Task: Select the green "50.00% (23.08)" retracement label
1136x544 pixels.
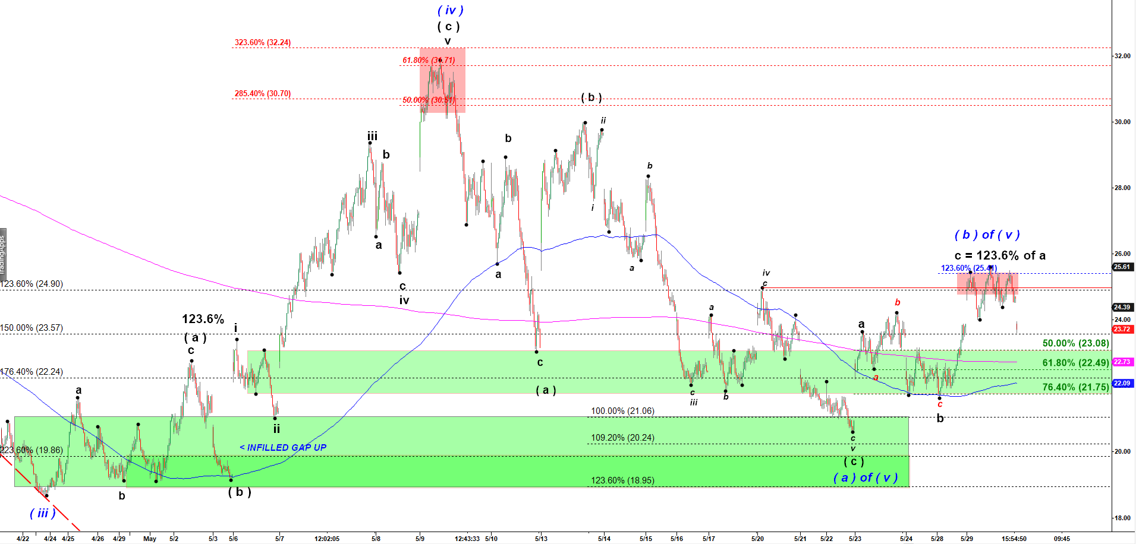Action: point(1076,343)
